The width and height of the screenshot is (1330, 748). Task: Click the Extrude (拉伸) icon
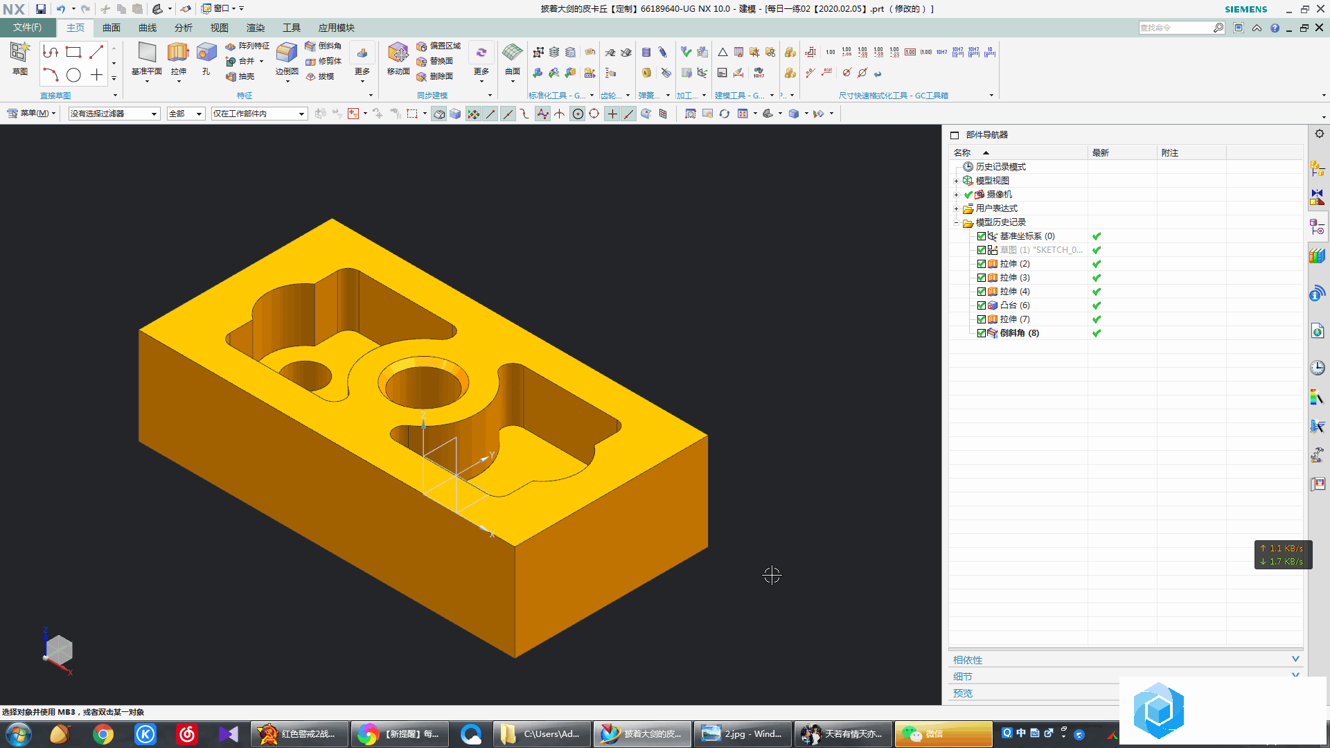point(178,53)
